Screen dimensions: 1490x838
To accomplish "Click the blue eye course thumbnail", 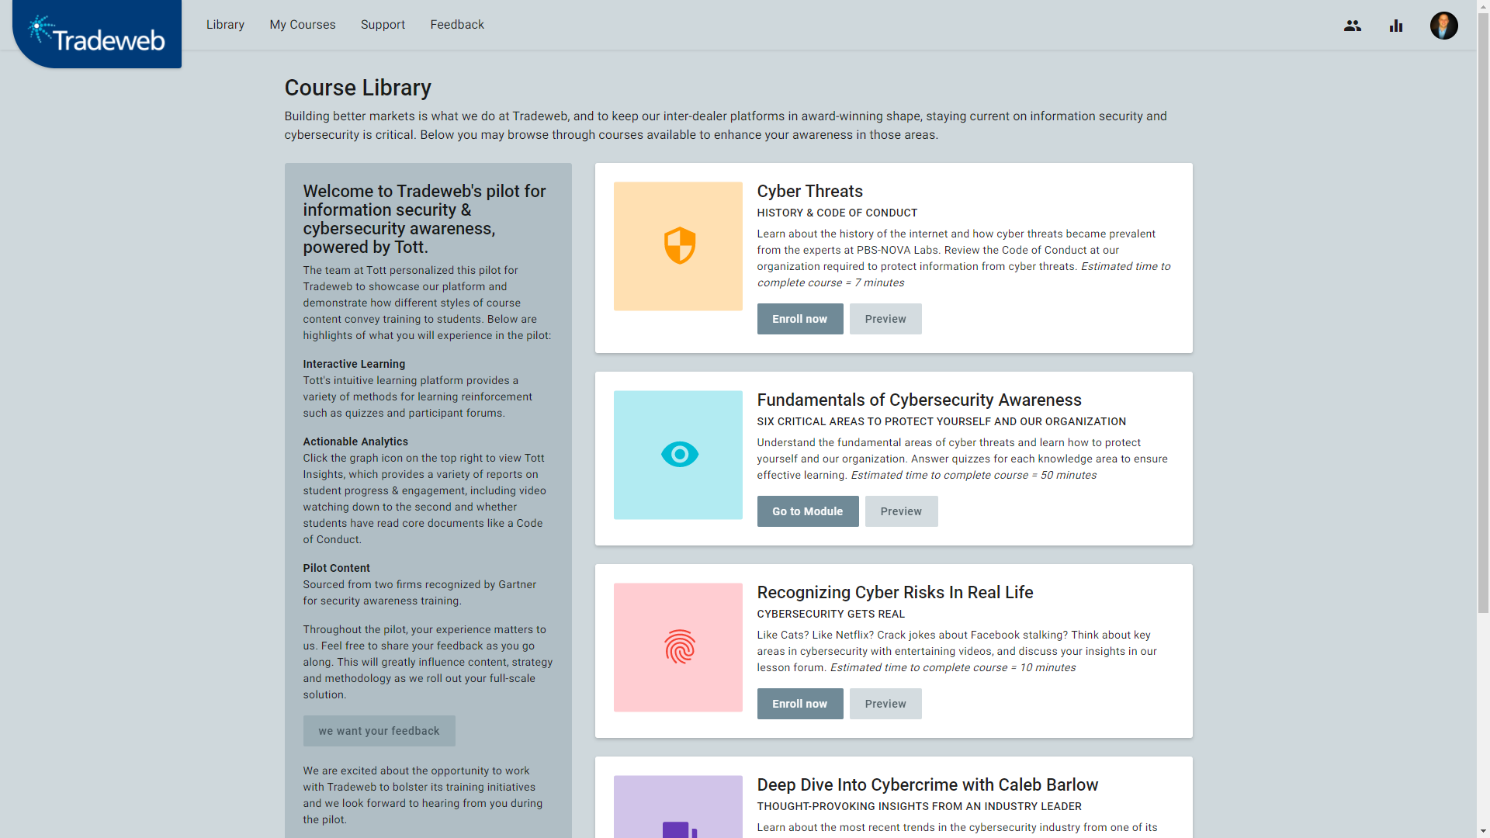I will 677,455.
